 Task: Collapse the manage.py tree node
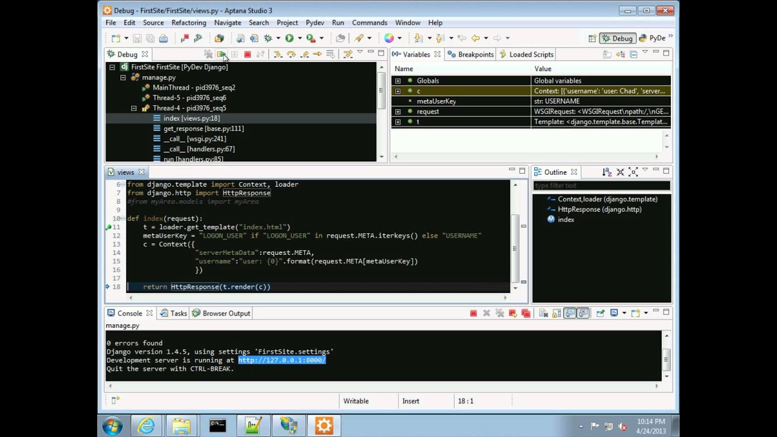tap(123, 78)
